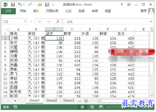Open Insert Function fx dialog

pyautogui.click(x=58, y=21)
